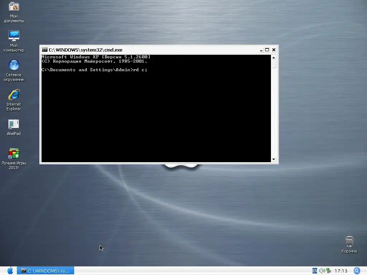Switch the EN language indicator
Image resolution: width=367 pixels, height=275 pixels.
315,271
